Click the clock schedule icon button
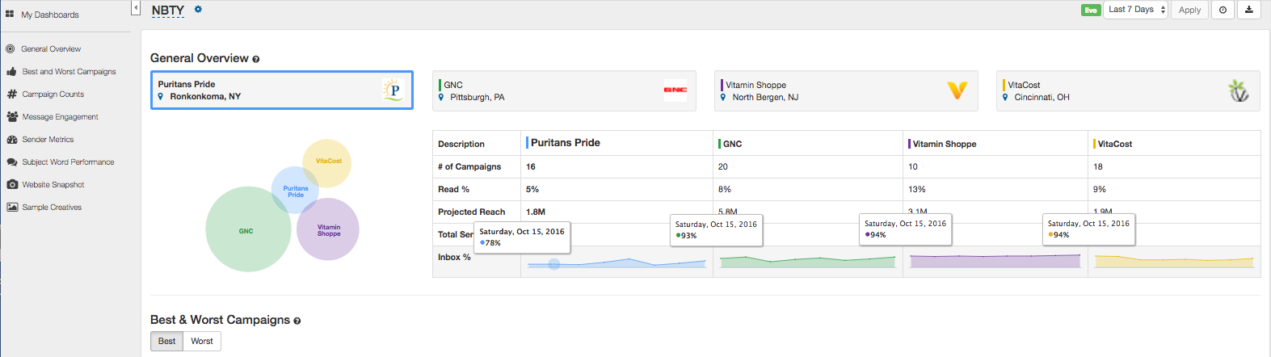The width and height of the screenshot is (1271, 357). pos(1223,10)
